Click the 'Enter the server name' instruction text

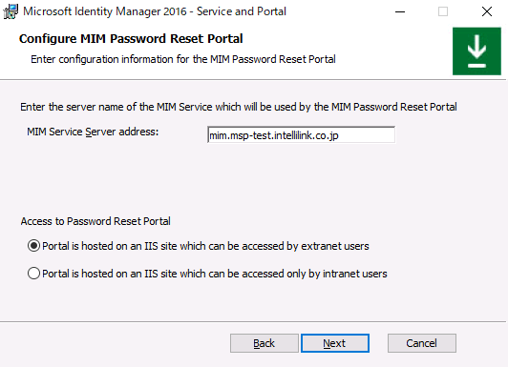239,107
